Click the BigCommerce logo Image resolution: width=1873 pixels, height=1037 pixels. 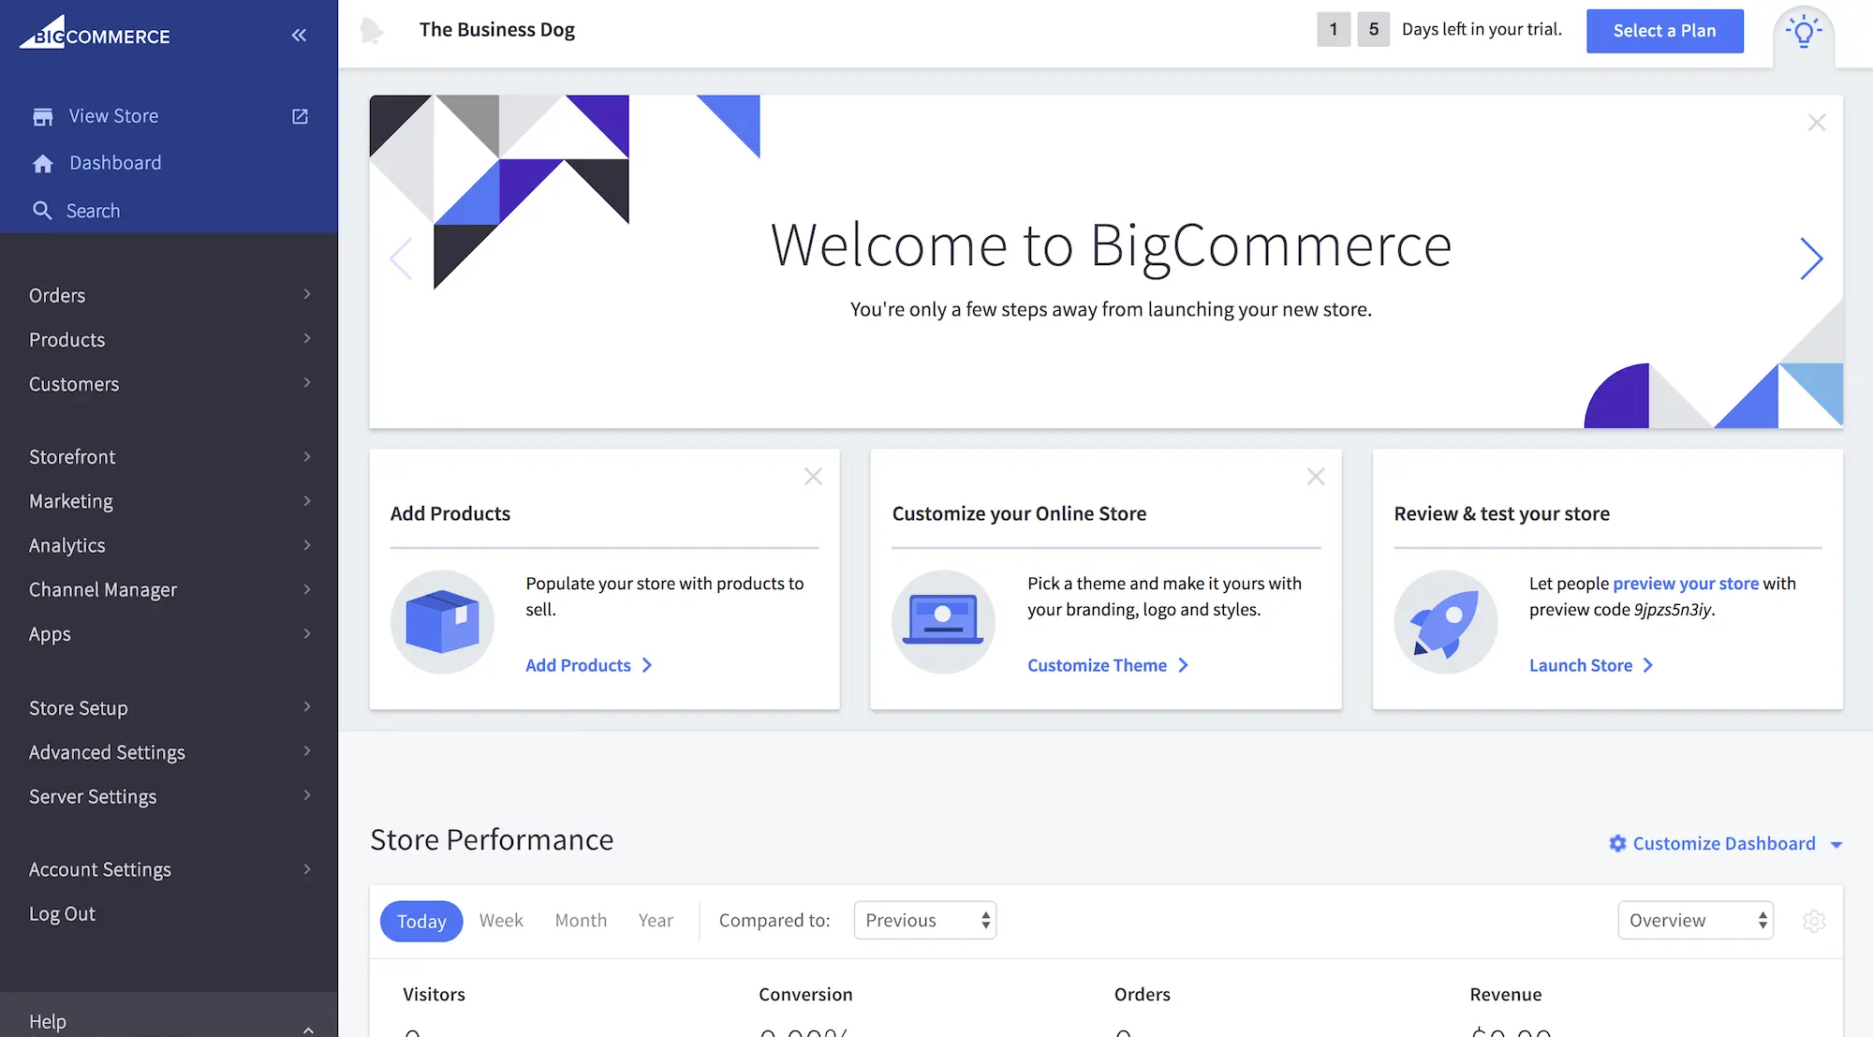(93, 34)
